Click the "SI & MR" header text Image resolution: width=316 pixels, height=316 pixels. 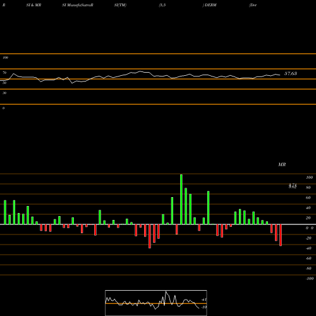[x=33, y=5]
